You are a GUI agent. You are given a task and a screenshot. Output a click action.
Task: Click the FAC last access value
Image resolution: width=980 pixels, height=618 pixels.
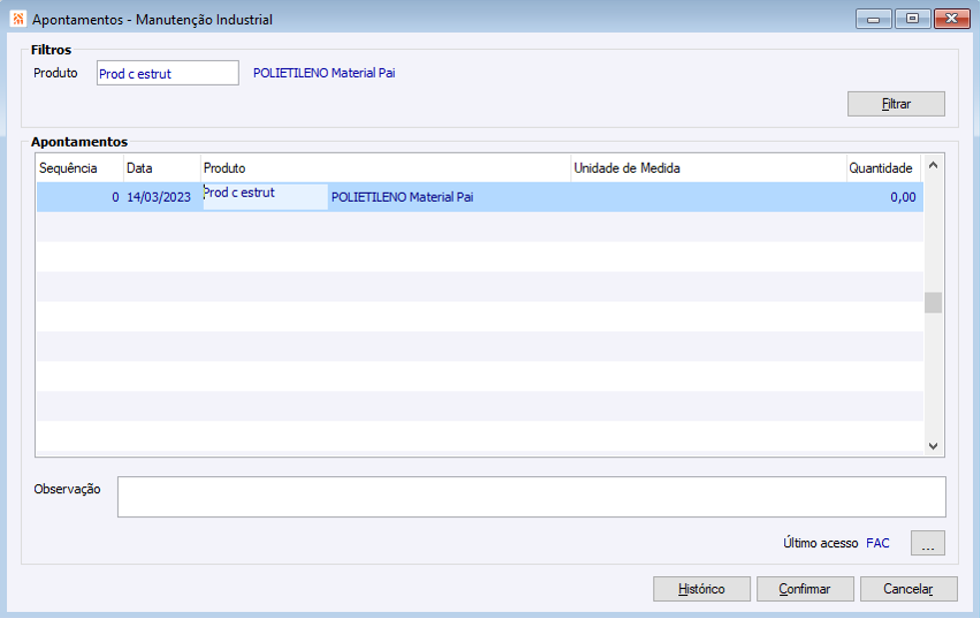point(877,543)
